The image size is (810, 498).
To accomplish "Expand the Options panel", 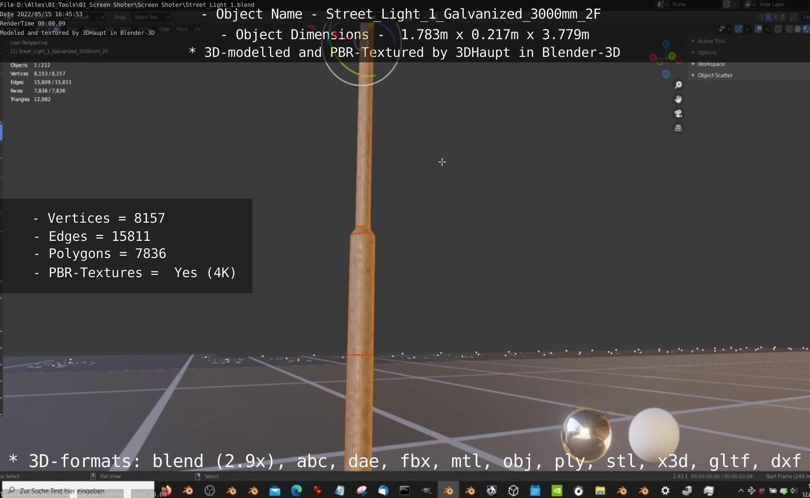I will pyautogui.click(x=705, y=52).
